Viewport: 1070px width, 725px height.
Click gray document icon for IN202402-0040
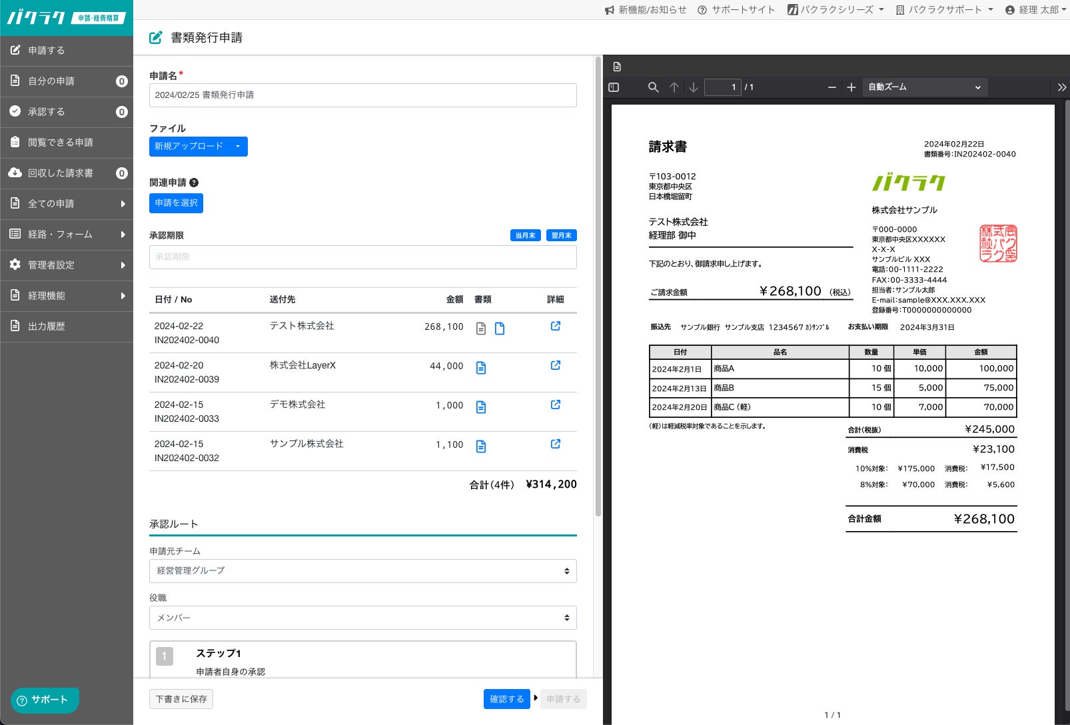tap(481, 329)
